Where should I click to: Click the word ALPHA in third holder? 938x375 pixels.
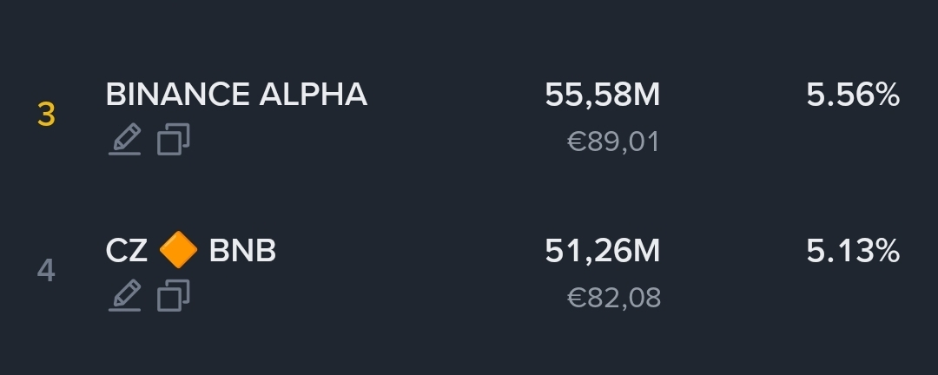pyautogui.click(x=313, y=95)
